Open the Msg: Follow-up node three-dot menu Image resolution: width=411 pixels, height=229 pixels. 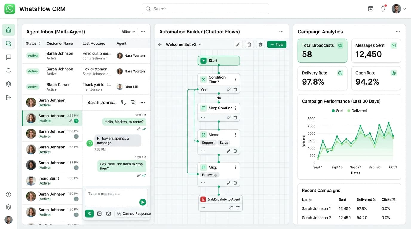(235, 168)
